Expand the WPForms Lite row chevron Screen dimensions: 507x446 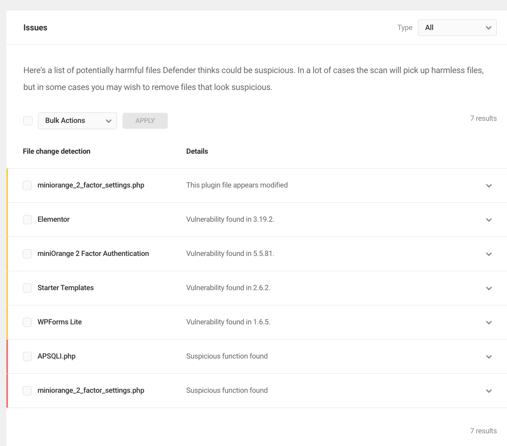tap(489, 322)
